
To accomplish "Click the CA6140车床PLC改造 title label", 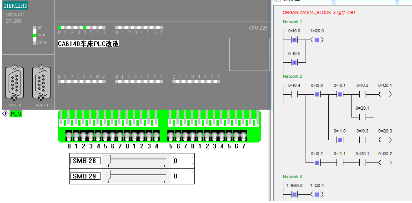I will [89, 44].
